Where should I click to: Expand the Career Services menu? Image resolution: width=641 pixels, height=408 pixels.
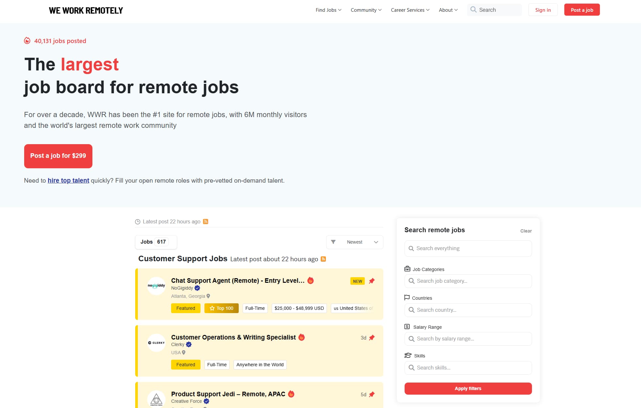[x=410, y=10]
